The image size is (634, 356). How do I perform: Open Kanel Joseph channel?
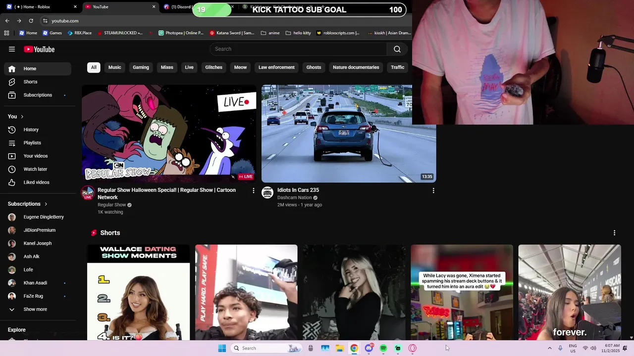pyautogui.click(x=38, y=243)
